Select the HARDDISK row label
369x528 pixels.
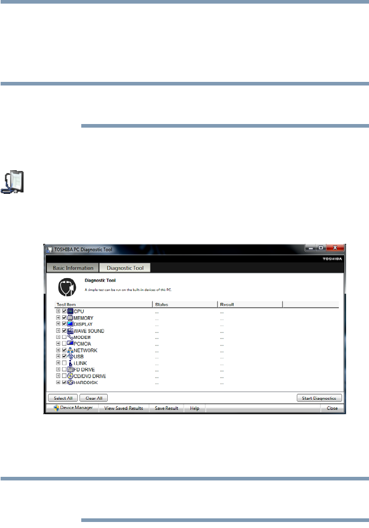(x=85, y=382)
